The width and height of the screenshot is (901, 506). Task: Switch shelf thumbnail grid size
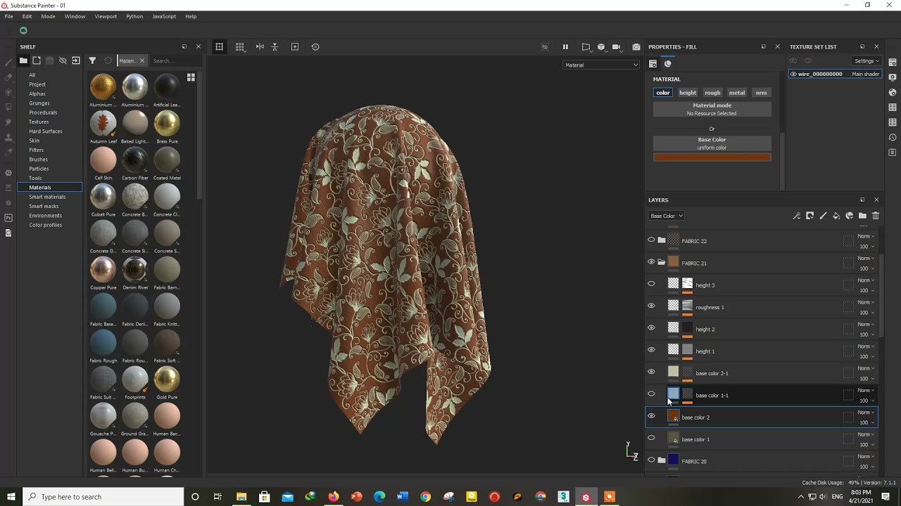(x=191, y=77)
